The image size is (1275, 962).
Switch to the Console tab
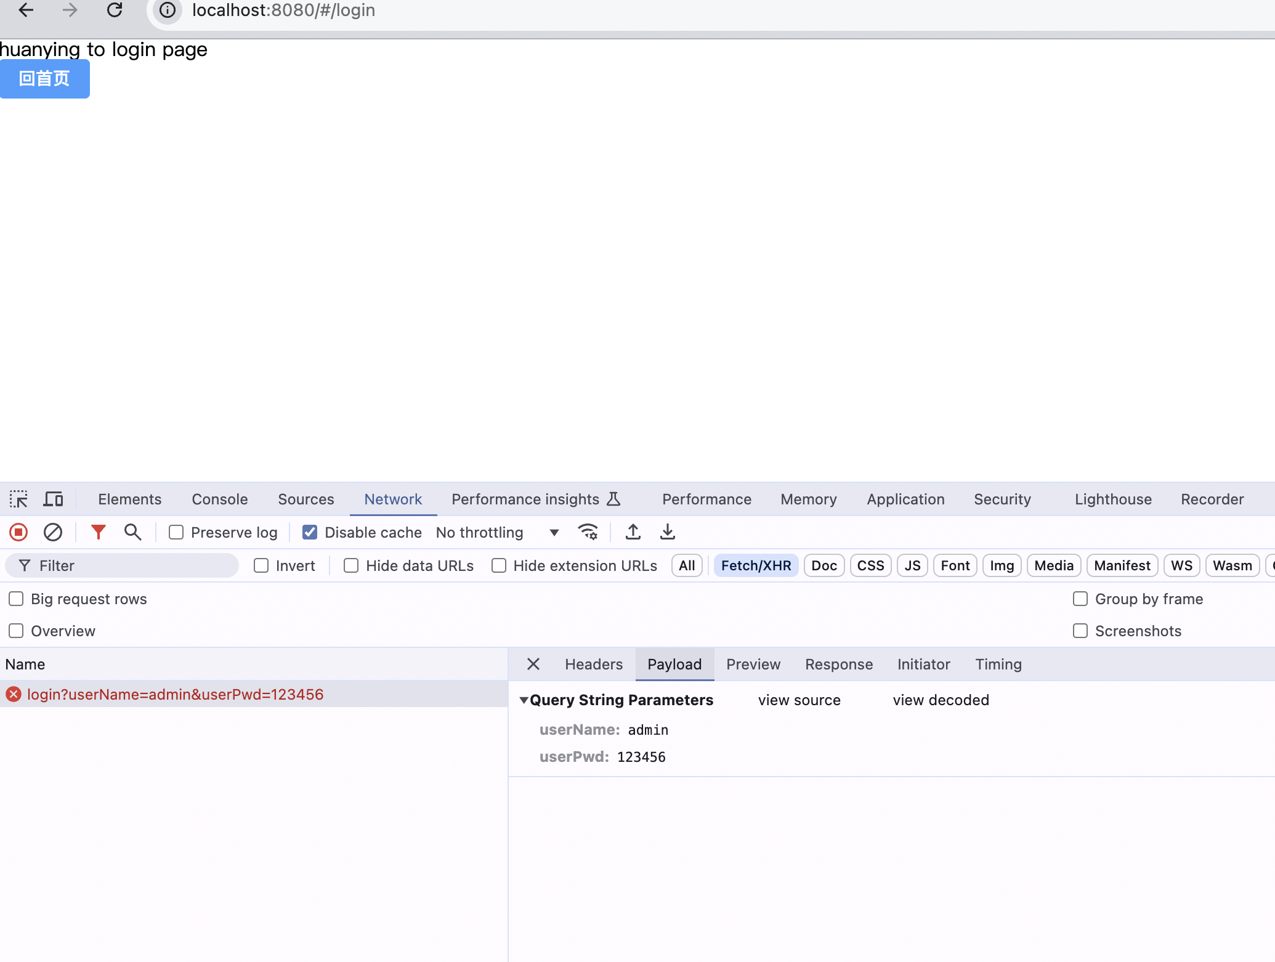pos(220,499)
